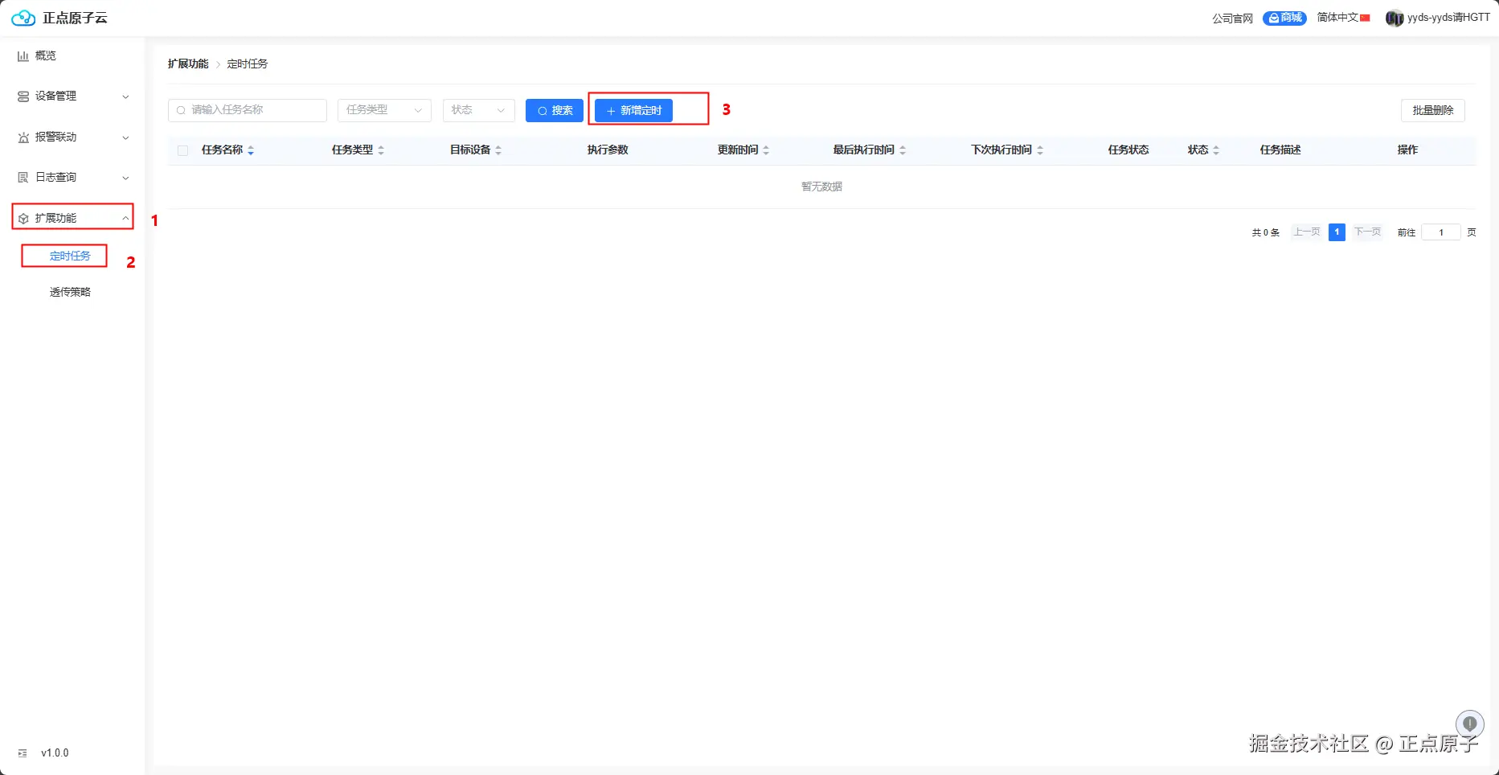Click the 暂无数据 empty table message
Image resolution: width=1499 pixels, height=775 pixels.
[x=821, y=187]
